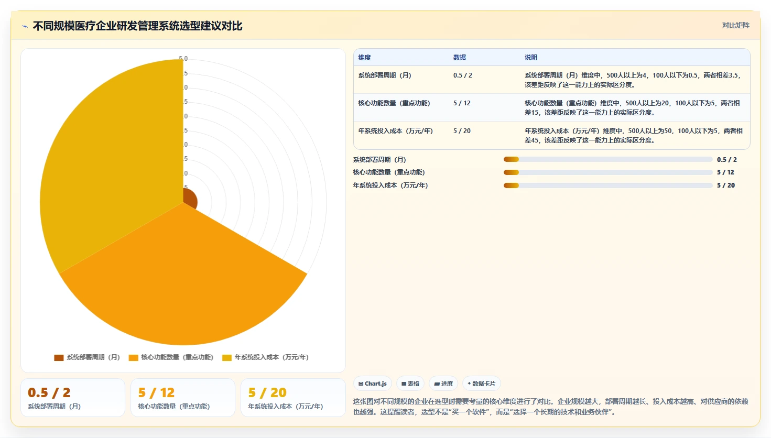Click the 系统部署周期 progress bar

click(608, 160)
